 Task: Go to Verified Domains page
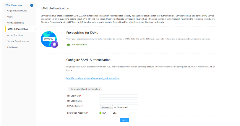(x=15, y=23)
